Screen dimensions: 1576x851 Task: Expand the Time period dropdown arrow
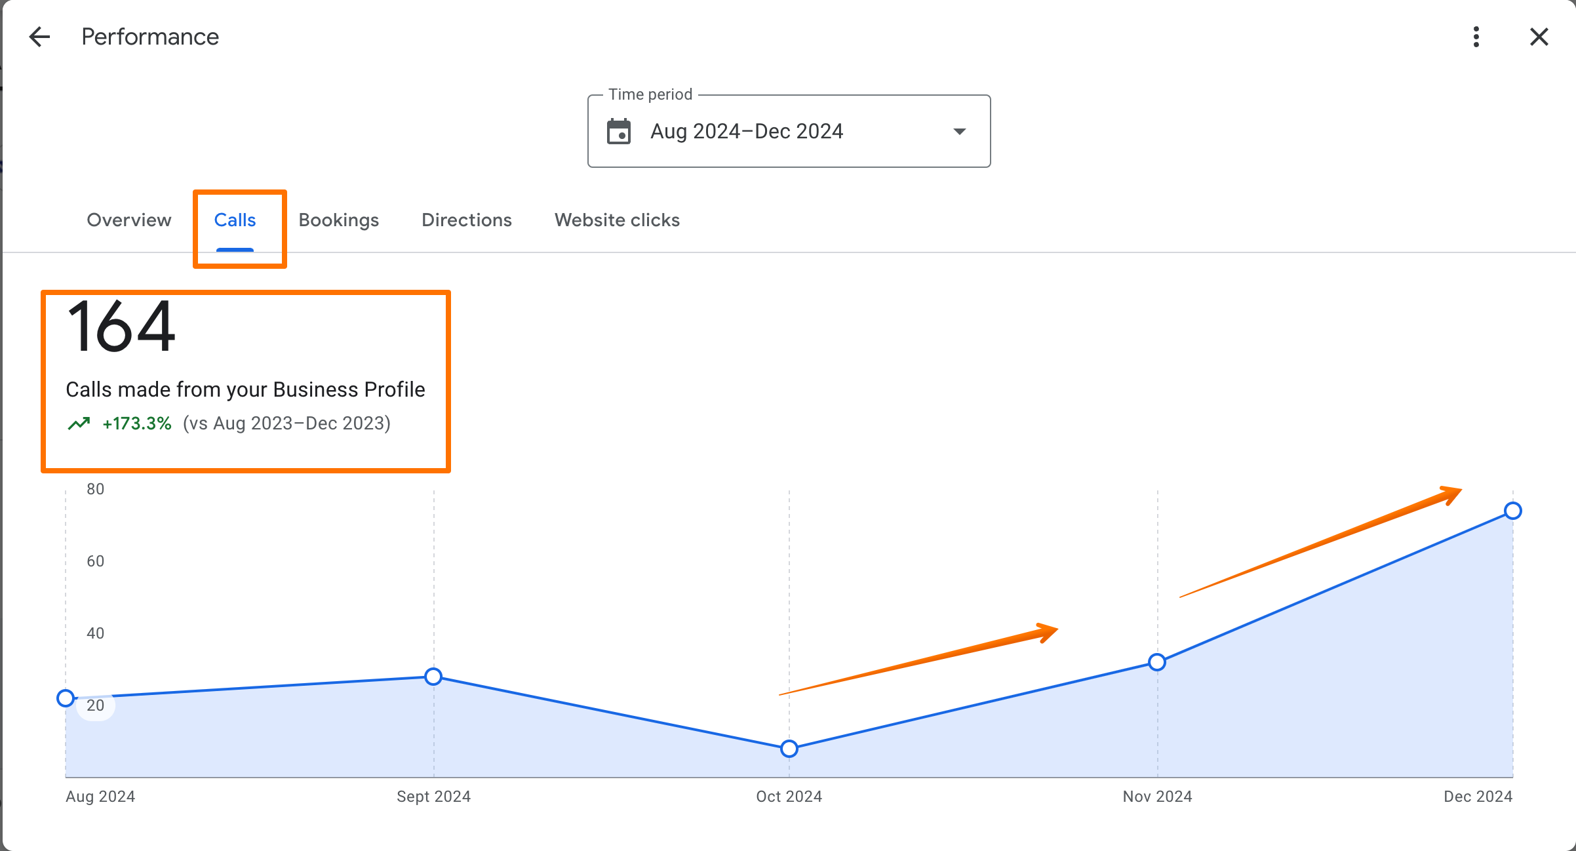click(x=959, y=131)
